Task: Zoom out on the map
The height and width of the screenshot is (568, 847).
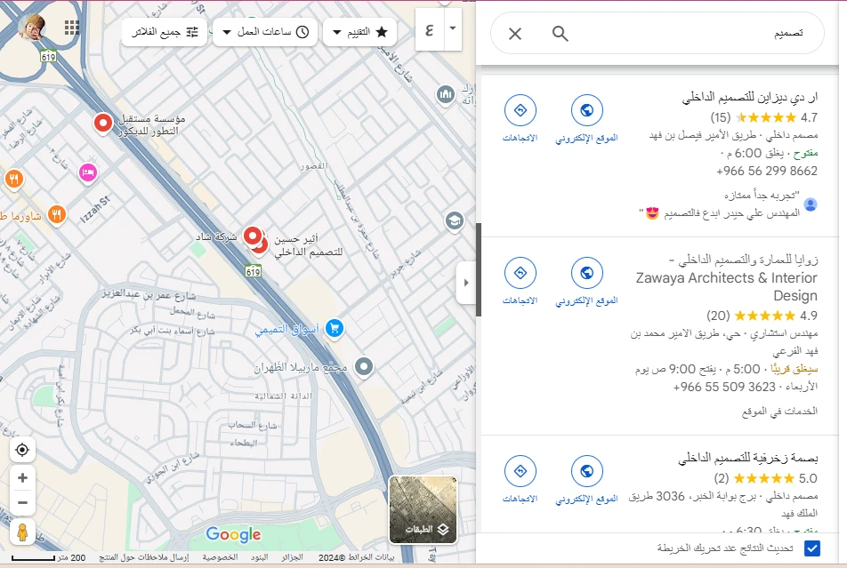Action: click(22, 502)
